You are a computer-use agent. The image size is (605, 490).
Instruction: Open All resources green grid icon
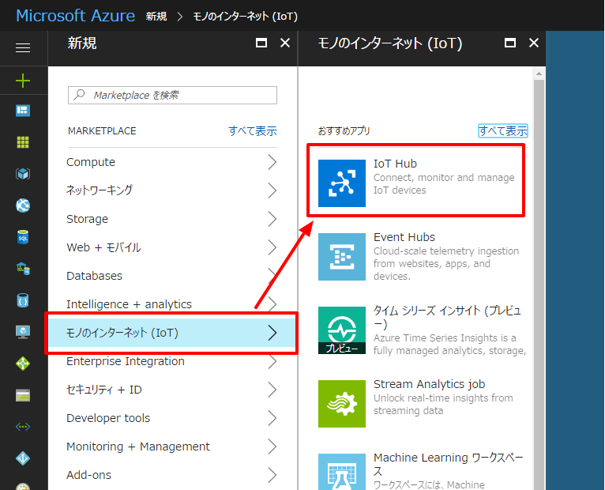tap(23, 142)
